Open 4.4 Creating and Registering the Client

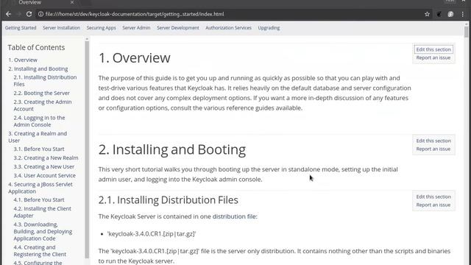40,250
